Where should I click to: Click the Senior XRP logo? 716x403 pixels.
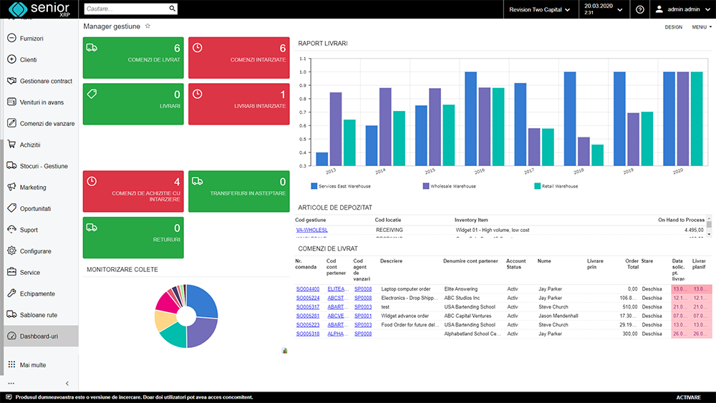(x=39, y=9)
